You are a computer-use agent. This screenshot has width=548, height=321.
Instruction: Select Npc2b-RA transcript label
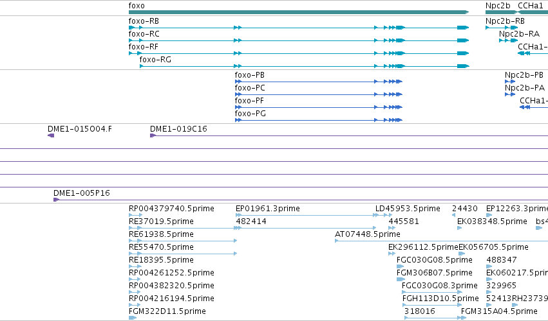519,34
